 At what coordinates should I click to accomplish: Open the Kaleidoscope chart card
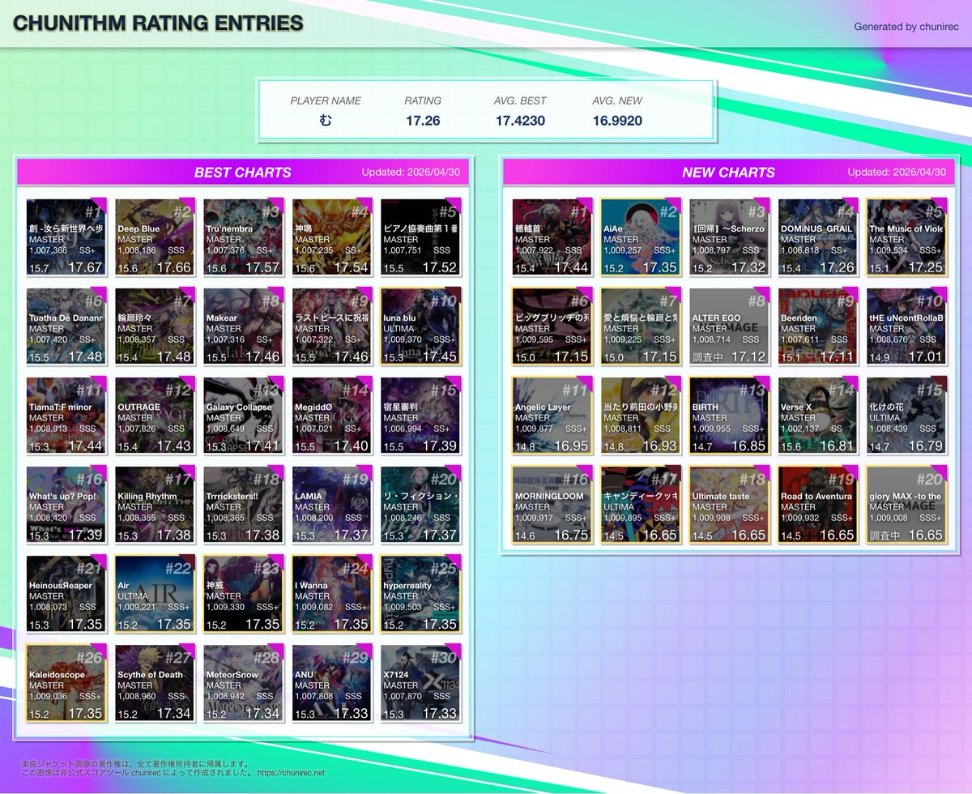click(66, 682)
